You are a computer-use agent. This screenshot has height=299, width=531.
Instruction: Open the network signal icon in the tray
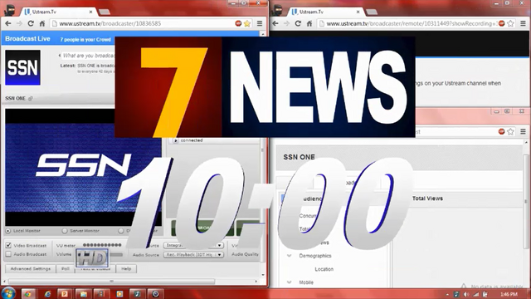point(475,294)
